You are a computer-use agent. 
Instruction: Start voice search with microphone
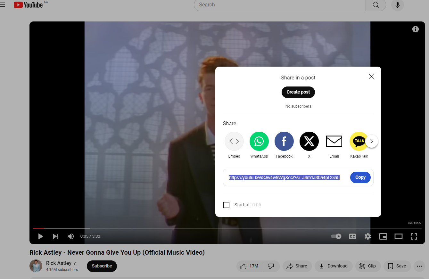point(398,5)
